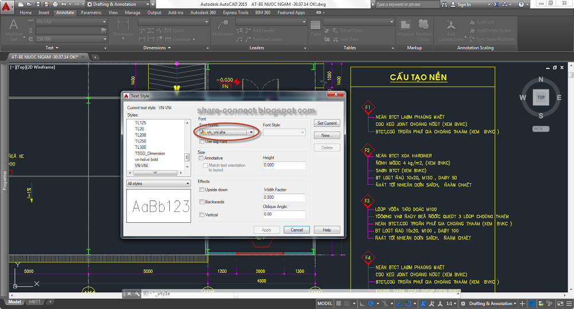Viewport: 574px width, 309px height.
Task: Click the Styles list vertical scrollbar
Action: pos(188,144)
